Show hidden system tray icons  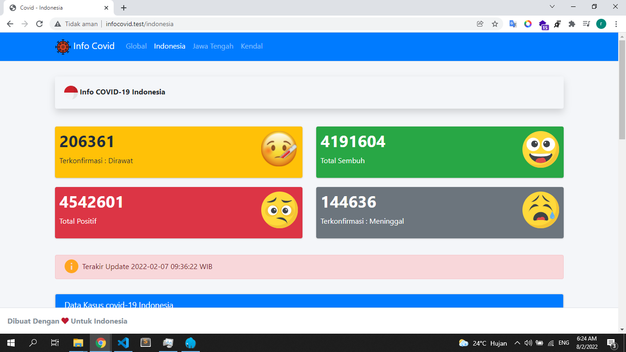517,343
